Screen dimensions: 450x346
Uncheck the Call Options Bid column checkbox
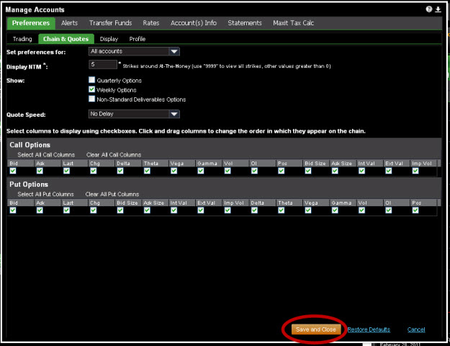click(13, 171)
